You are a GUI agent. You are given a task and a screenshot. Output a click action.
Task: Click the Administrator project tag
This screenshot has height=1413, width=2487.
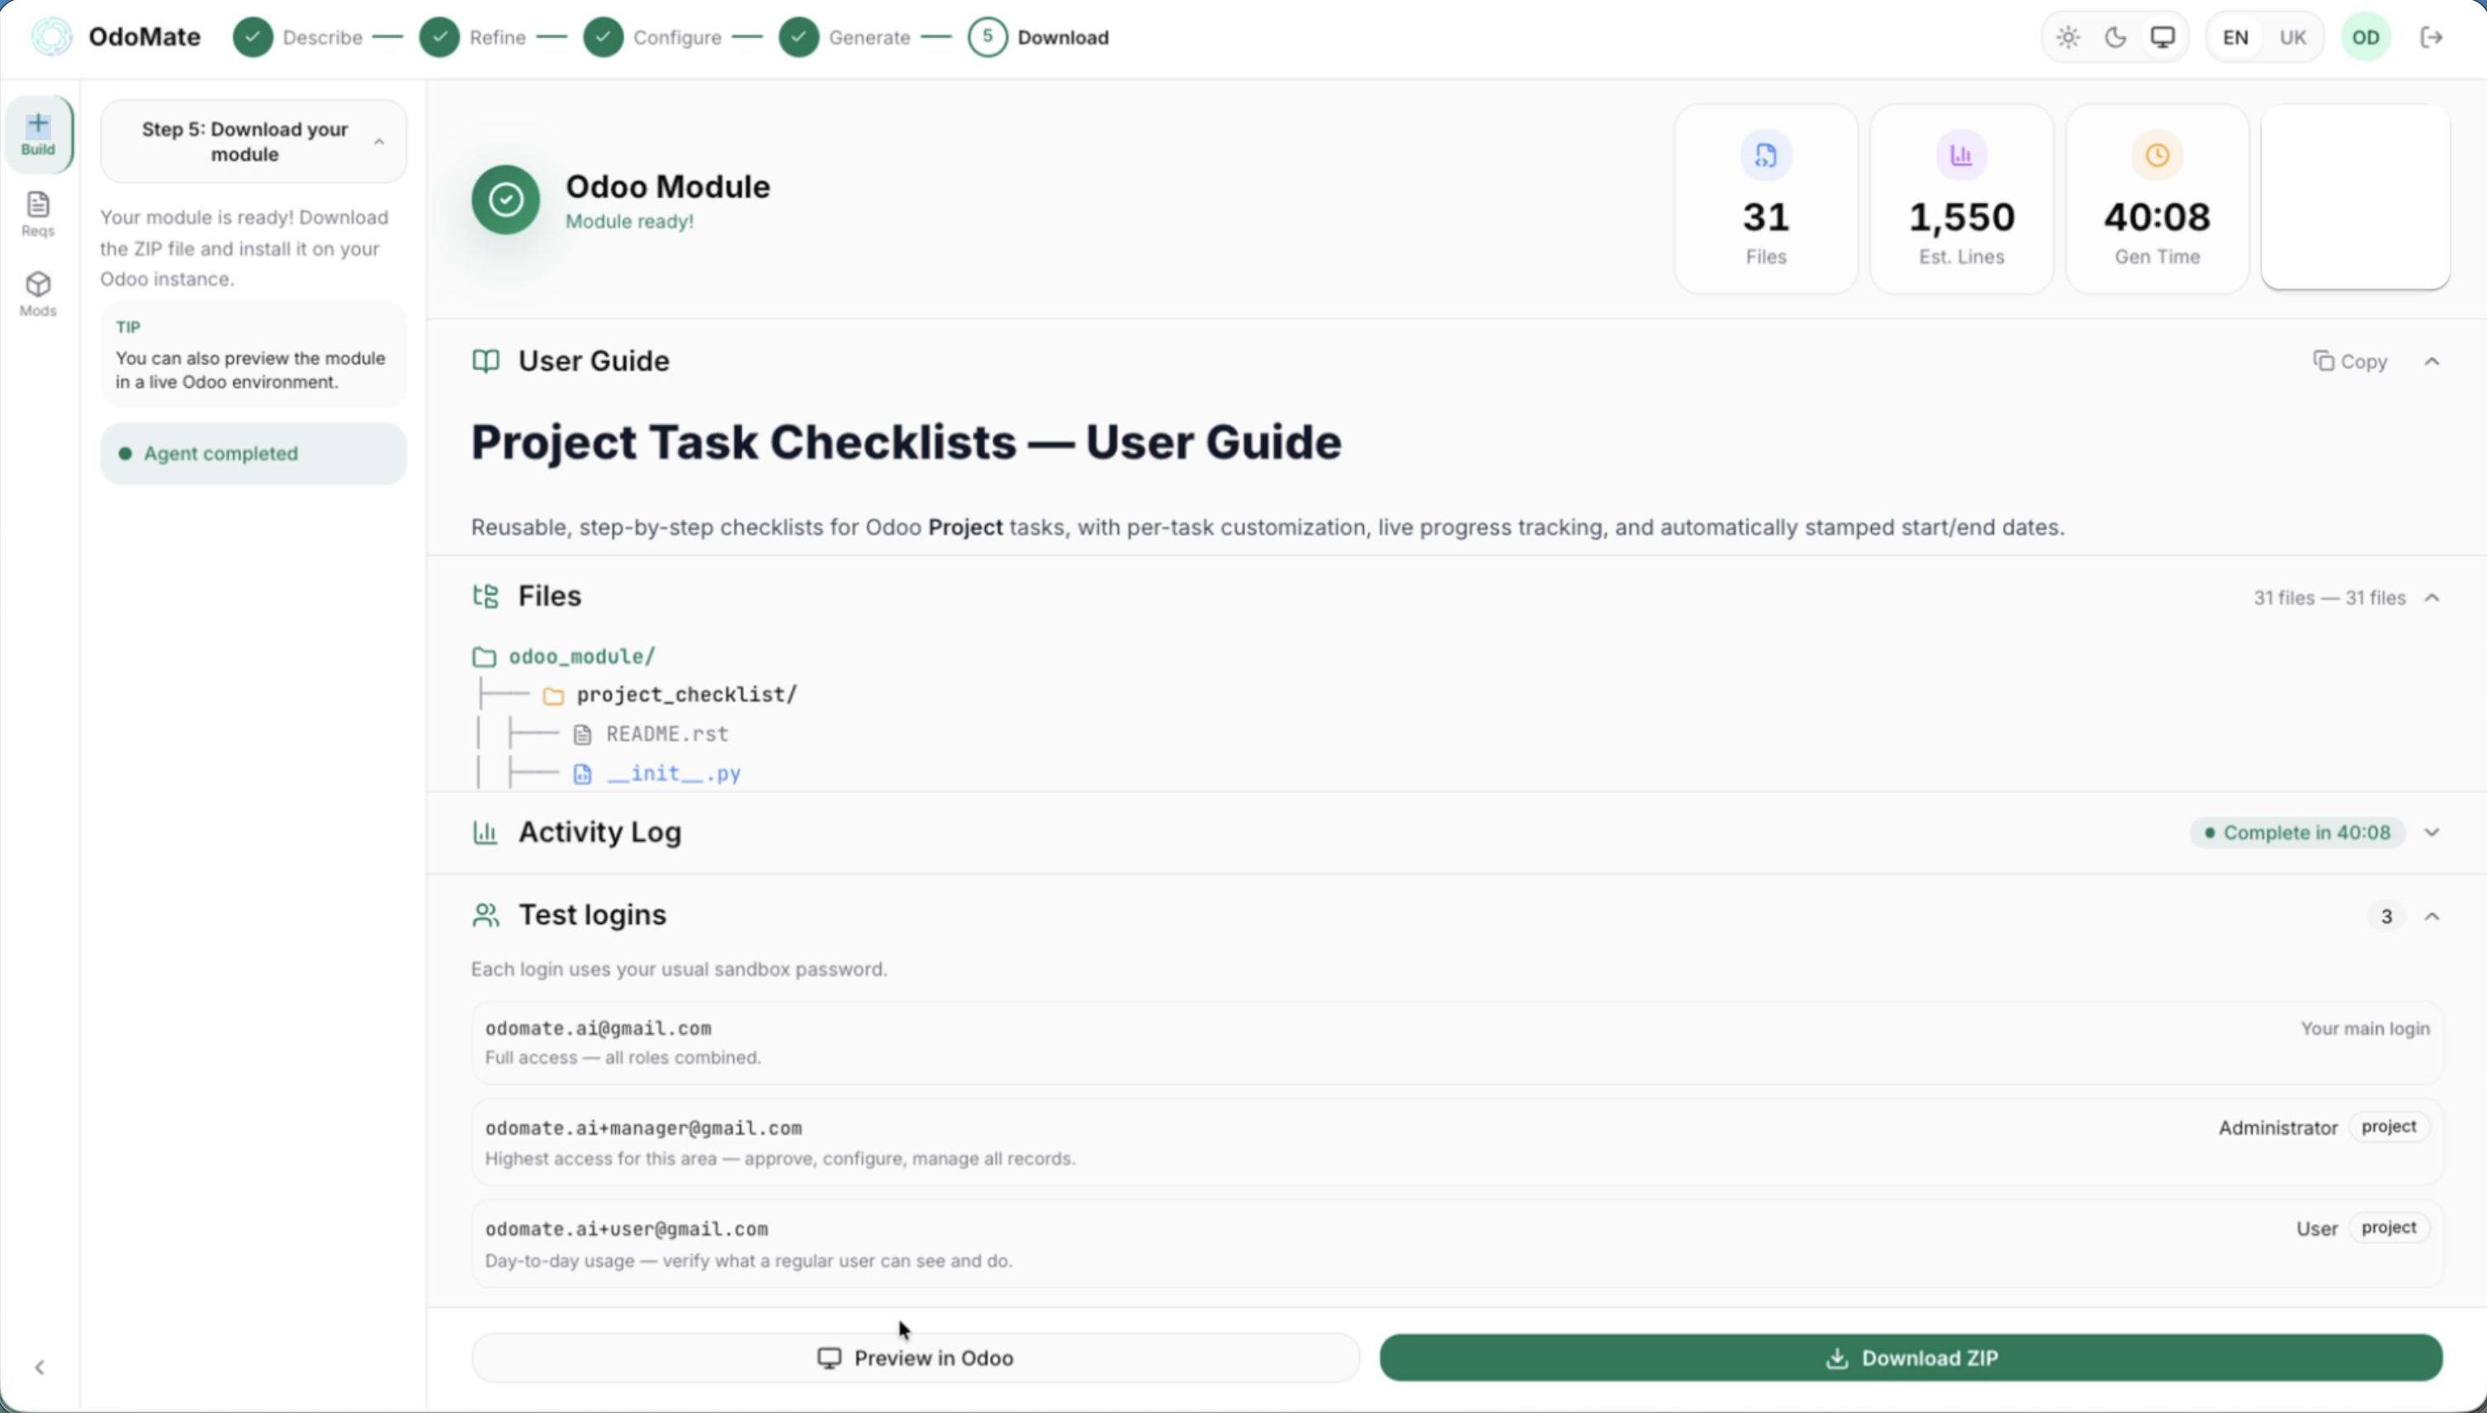2389,1127
